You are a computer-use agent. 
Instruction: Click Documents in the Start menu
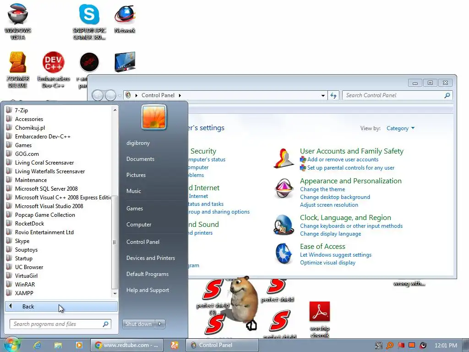pos(140,159)
